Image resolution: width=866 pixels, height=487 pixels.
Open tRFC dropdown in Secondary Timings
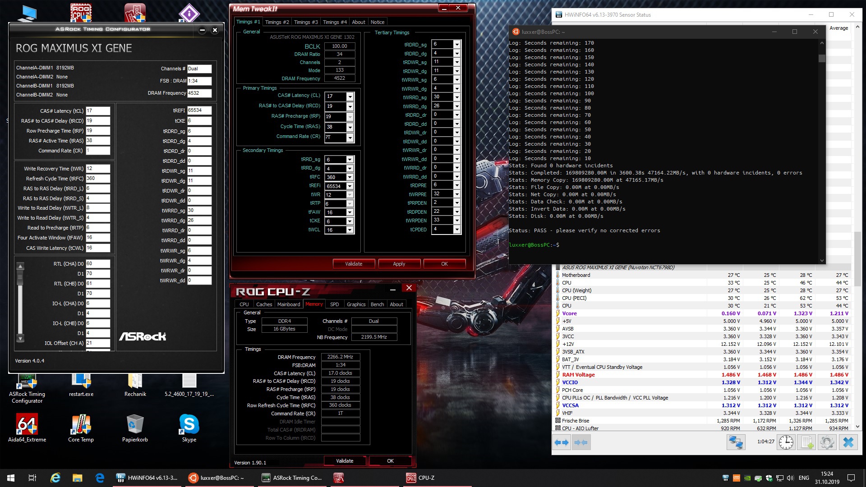350,177
